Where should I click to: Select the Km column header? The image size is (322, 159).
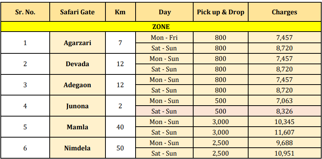pyautogui.click(x=121, y=12)
